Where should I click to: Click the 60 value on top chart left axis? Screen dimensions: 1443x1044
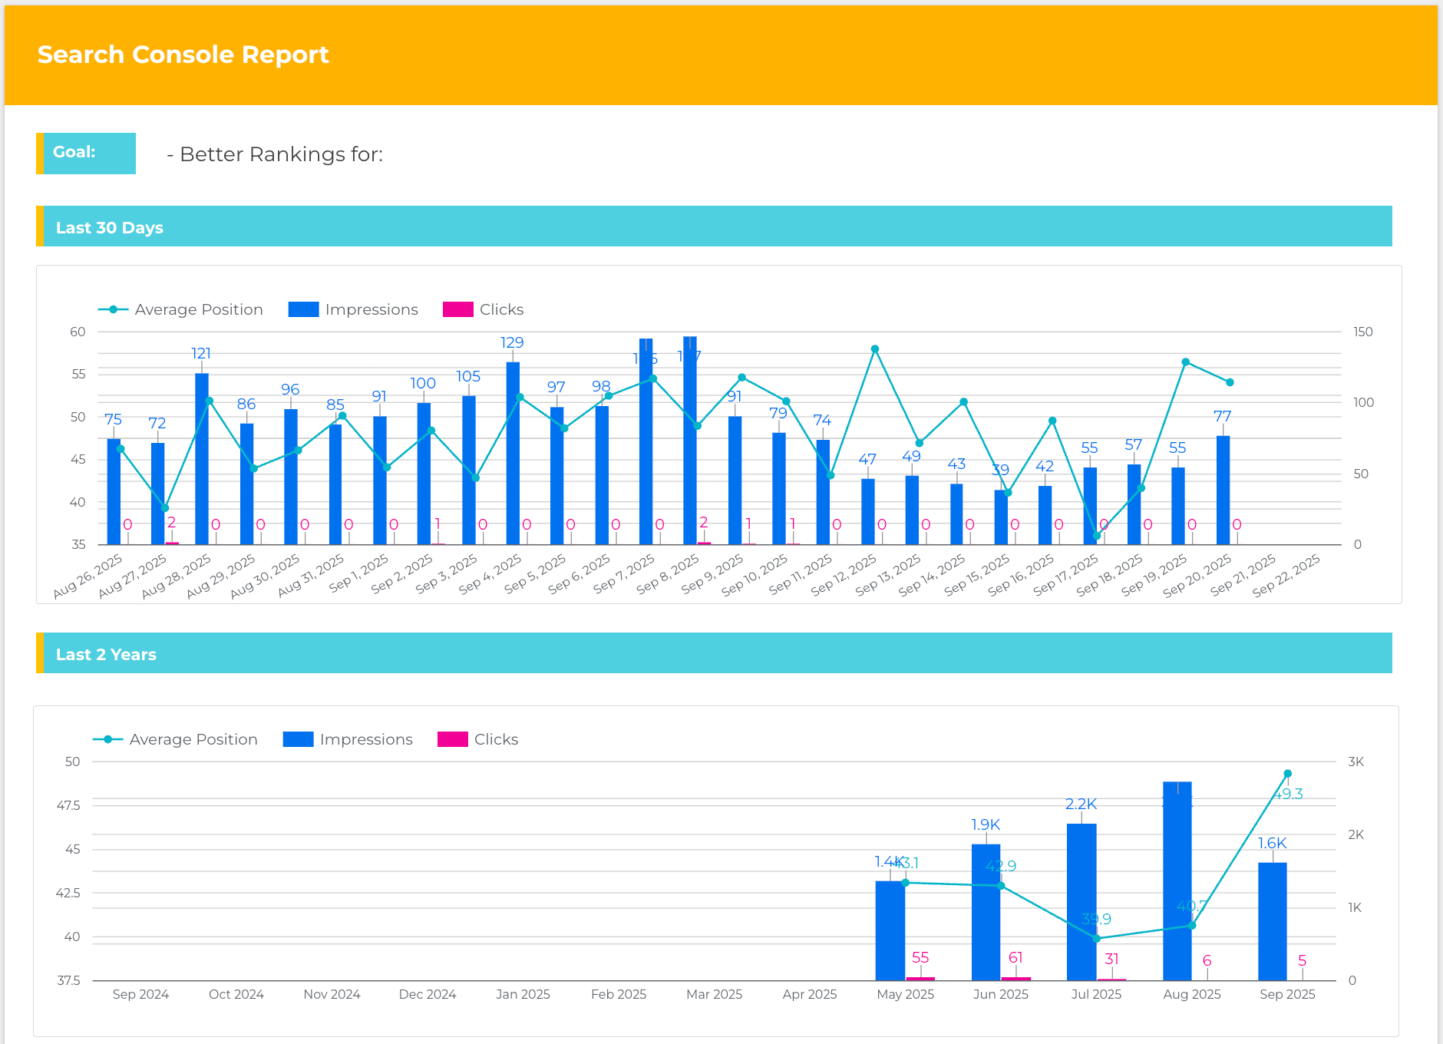(x=78, y=332)
